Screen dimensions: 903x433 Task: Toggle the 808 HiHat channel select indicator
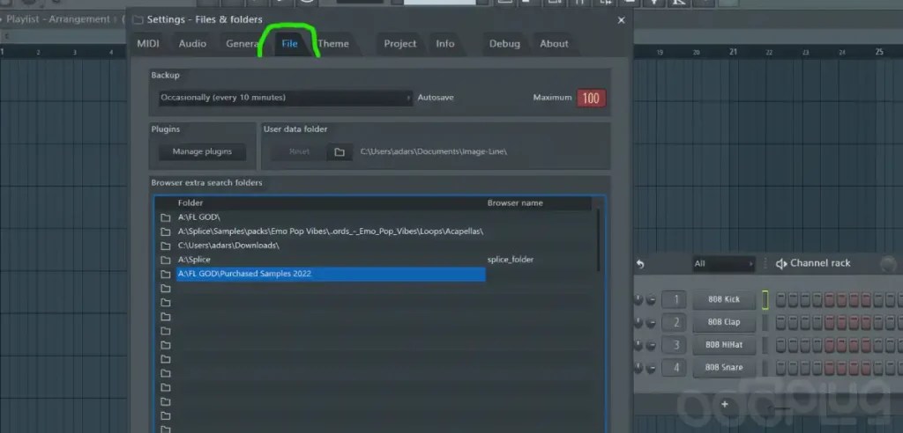point(765,345)
